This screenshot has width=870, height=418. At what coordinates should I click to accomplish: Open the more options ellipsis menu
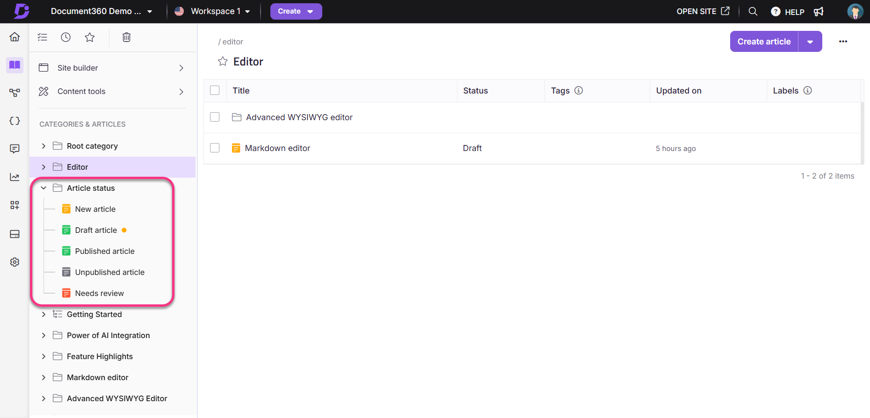click(843, 42)
